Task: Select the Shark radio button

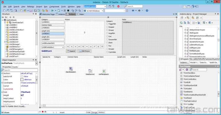Action: (107, 43)
